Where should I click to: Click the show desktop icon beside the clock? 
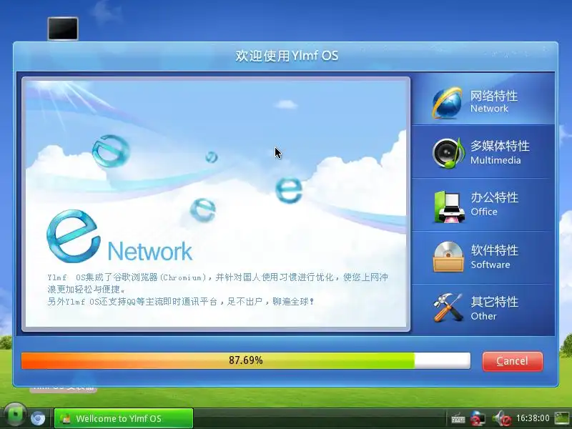pyautogui.click(x=562, y=418)
